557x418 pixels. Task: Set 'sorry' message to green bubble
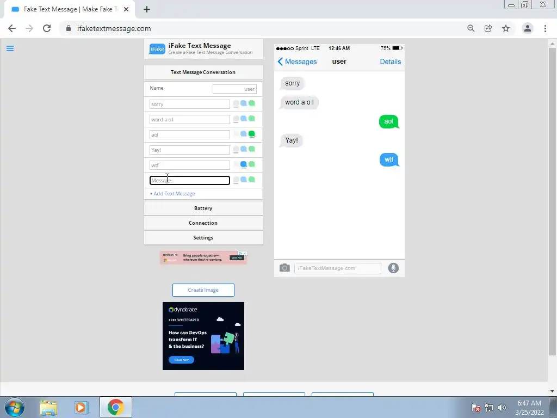pyautogui.click(x=252, y=103)
